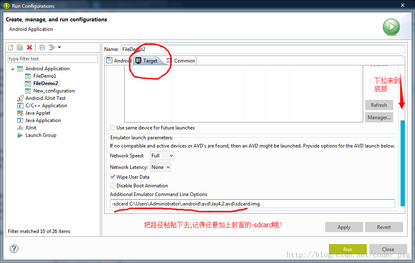The height and width of the screenshot is (263, 415).
Task: Select the Launch Group entry
Action: coord(41,135)
